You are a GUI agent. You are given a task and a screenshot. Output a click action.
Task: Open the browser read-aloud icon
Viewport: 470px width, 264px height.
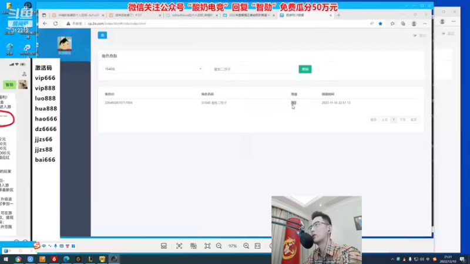pyautogui.click(x=372, y=23)
